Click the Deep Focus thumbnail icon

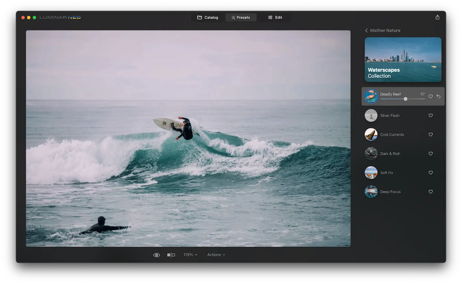click(x=371, y=192)
